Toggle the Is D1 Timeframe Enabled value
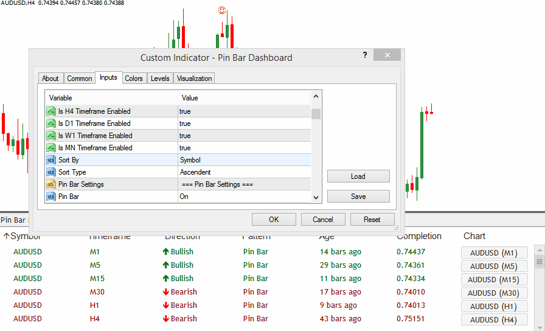 pos(243,124)
